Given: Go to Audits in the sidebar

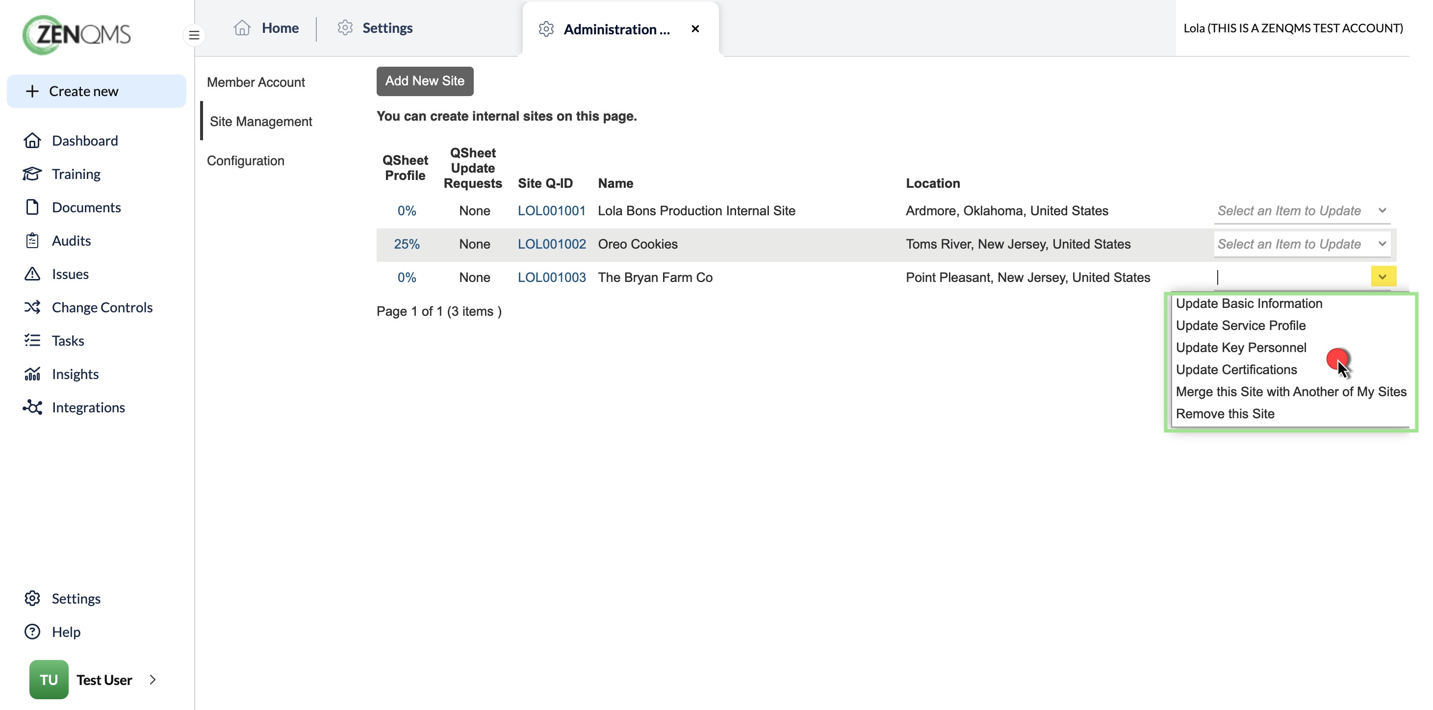Looking at the screenshot, I should click(71, 240).
